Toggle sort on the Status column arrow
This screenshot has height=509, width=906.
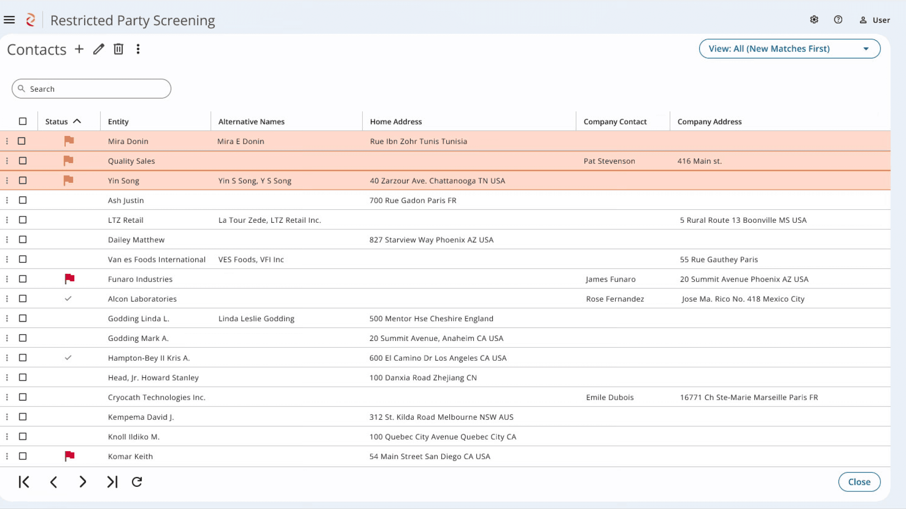[77, 121]
